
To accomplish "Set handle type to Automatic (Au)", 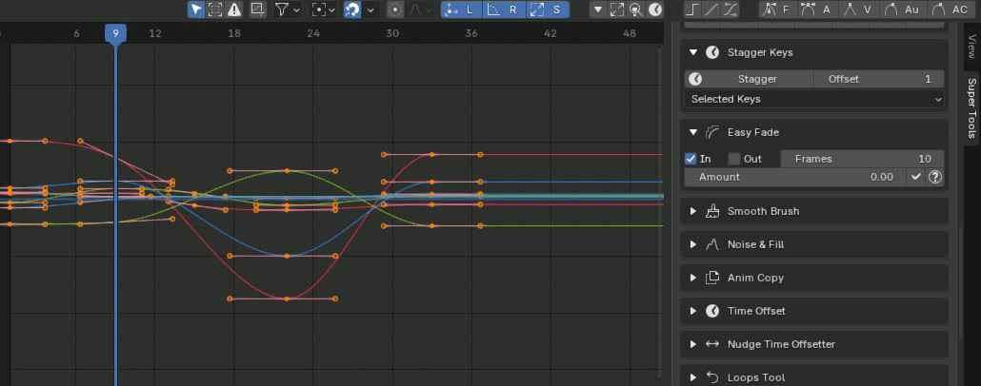I will click(x=902, y=10).
